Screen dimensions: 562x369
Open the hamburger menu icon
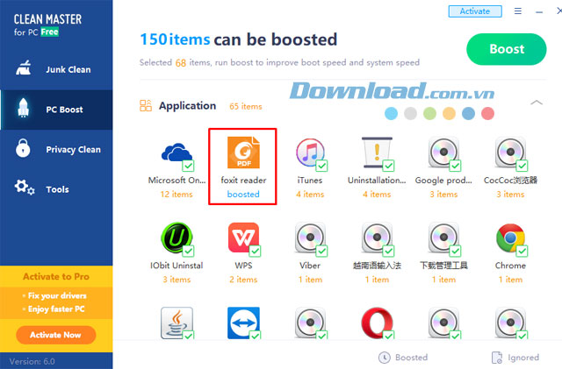coord(517,11)
